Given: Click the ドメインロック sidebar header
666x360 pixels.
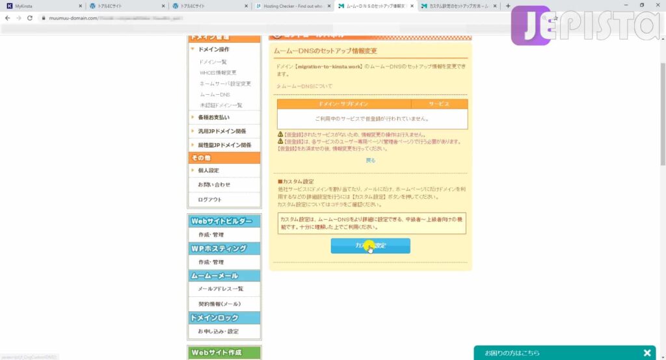Looking at the screenshot, I should 224,318.
